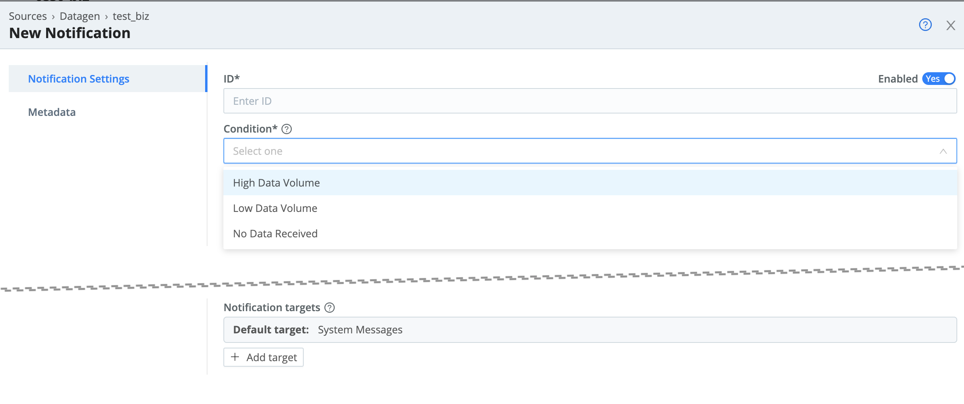
Task: Close the New Notification panel with the X
Action: click(x=951, y=25)
